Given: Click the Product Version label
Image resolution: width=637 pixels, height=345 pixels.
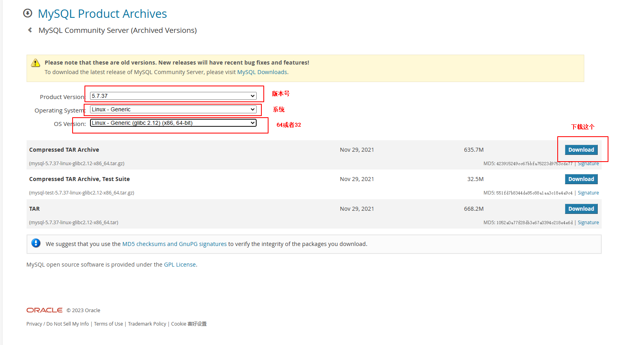Looking at the screenshot, I should pos(62,97).
